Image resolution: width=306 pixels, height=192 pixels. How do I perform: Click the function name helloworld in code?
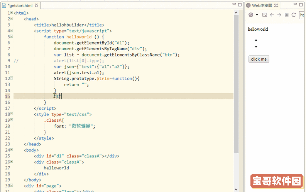click(79, 37)
